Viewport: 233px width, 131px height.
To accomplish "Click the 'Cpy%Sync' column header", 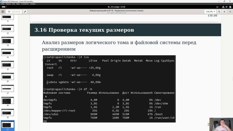I will coord(167,61).
